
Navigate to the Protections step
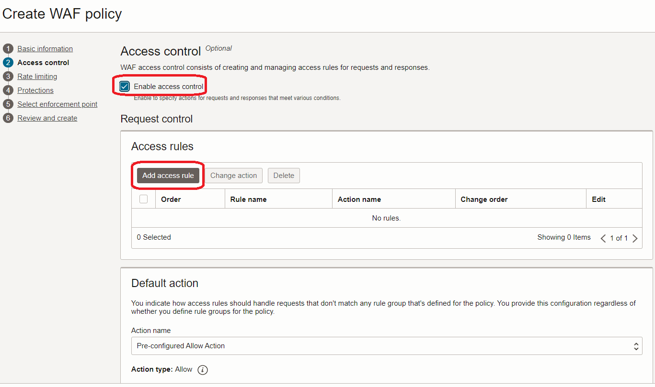coord(35,90)
